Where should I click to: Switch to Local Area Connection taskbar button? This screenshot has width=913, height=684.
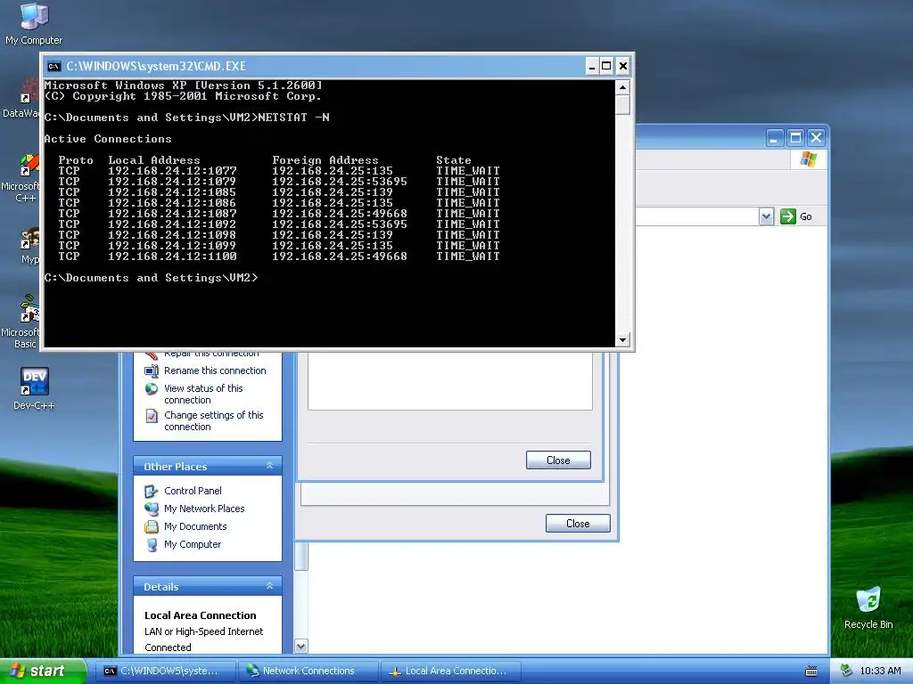[450, 672]
